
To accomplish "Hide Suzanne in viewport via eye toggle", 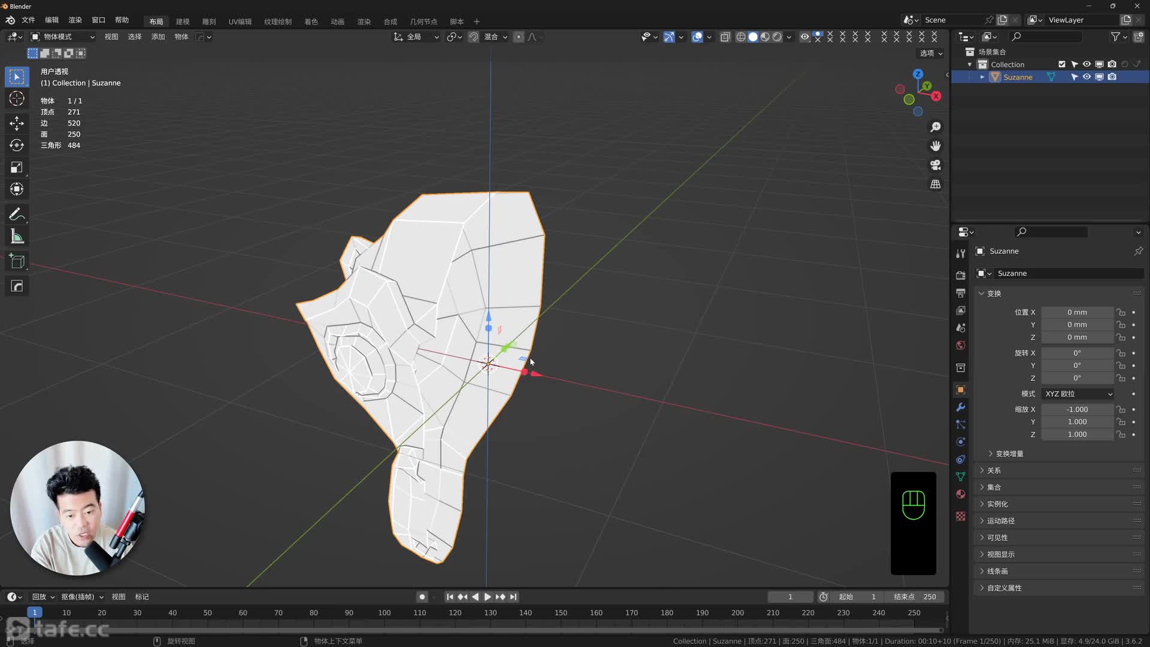I will [x=1086, y=77].
